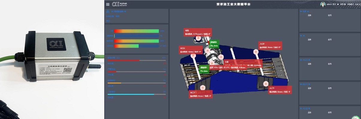Expand the device selector dropdown in the left panel
361x119 pixels.
pyautogui.click(x=119, y=12)
